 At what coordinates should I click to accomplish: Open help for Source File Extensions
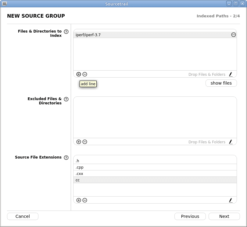(66, 158)
